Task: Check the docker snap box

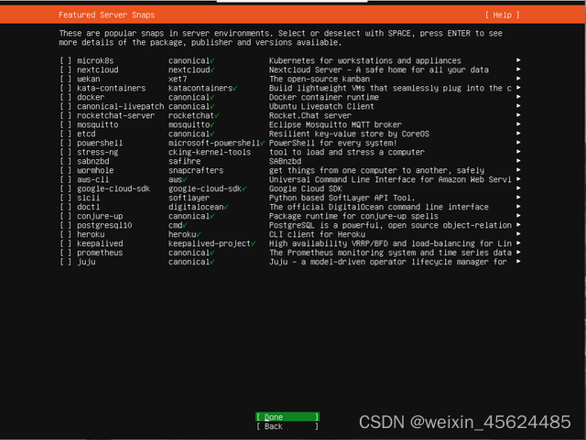Action: 65,97
